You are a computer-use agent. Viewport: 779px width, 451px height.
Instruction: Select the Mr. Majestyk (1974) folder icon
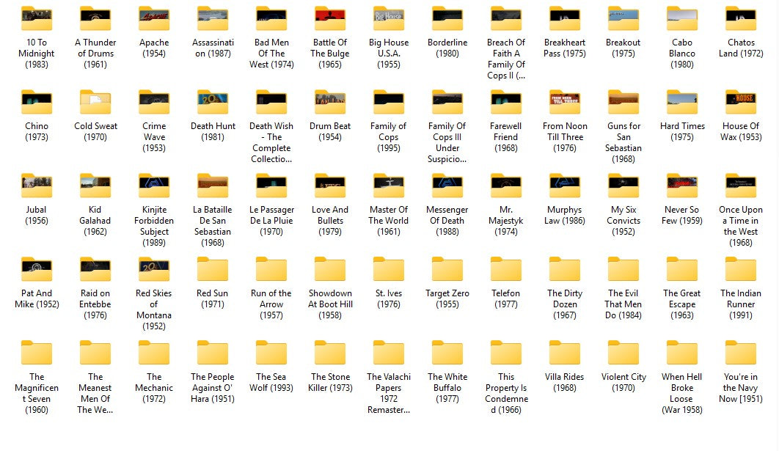pos(505,186)
